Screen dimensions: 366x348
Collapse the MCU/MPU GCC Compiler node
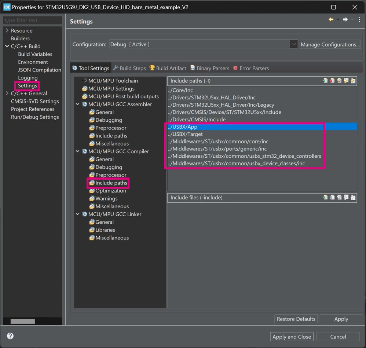tap(77, 151)
